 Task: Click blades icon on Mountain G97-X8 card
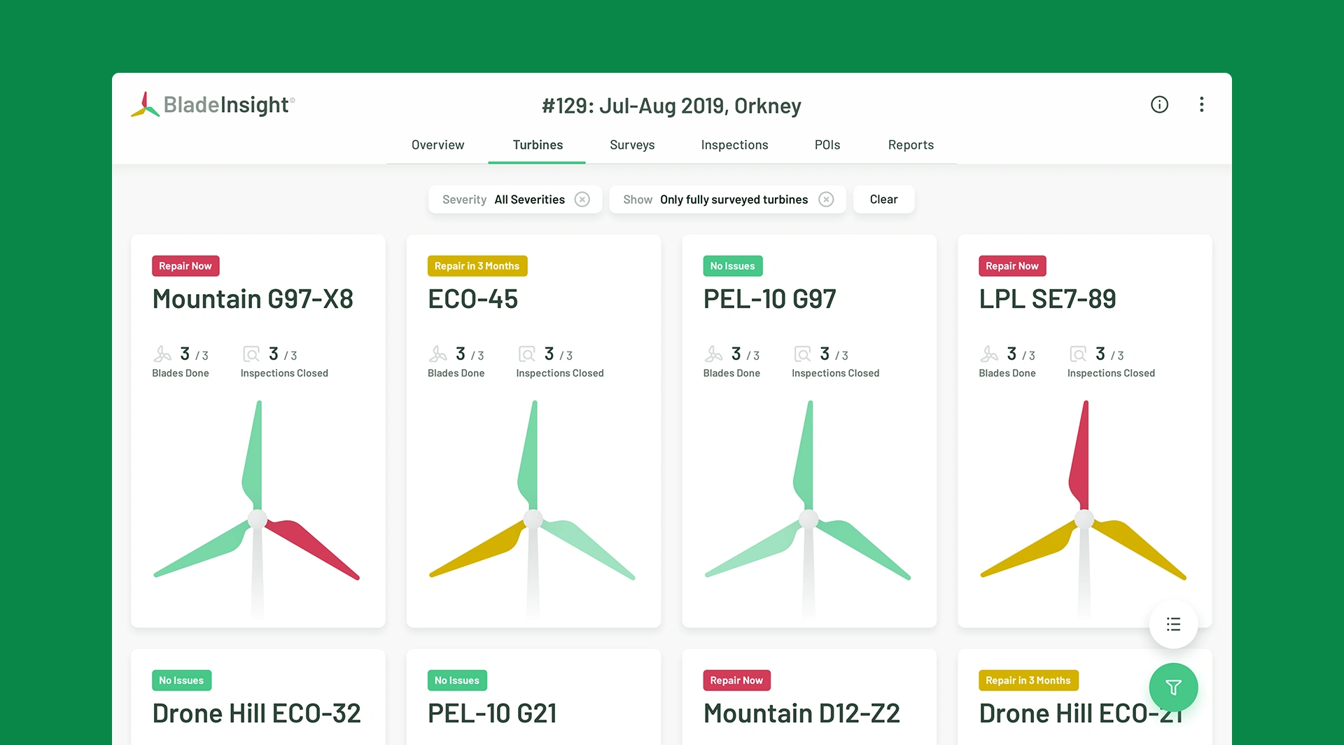click(x=162, y=354)
